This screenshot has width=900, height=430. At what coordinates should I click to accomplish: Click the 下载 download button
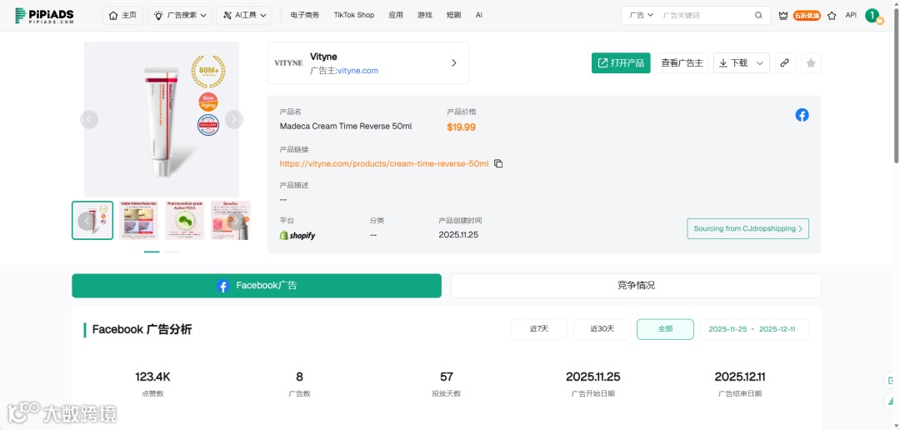[733, 63]
